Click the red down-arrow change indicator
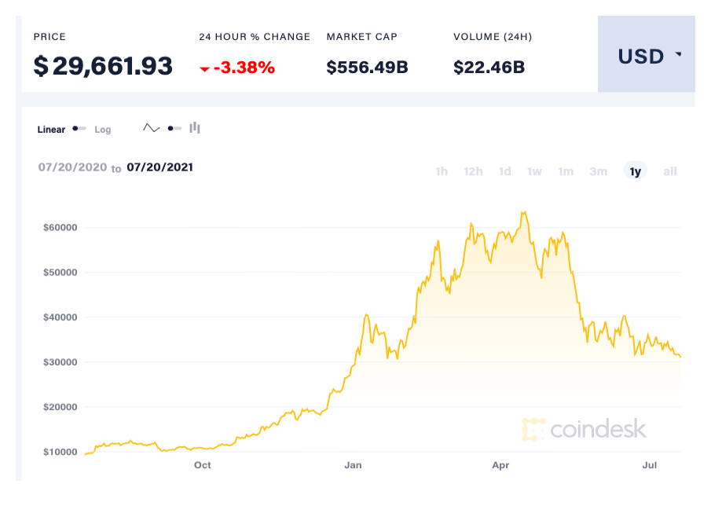The image size is (711, 528). (x=204, y=69)
